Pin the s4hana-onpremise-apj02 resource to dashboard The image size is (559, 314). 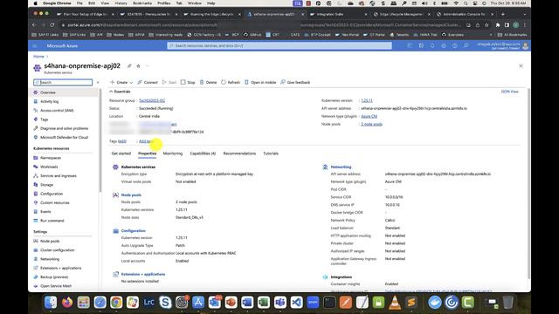click(129, 66)
